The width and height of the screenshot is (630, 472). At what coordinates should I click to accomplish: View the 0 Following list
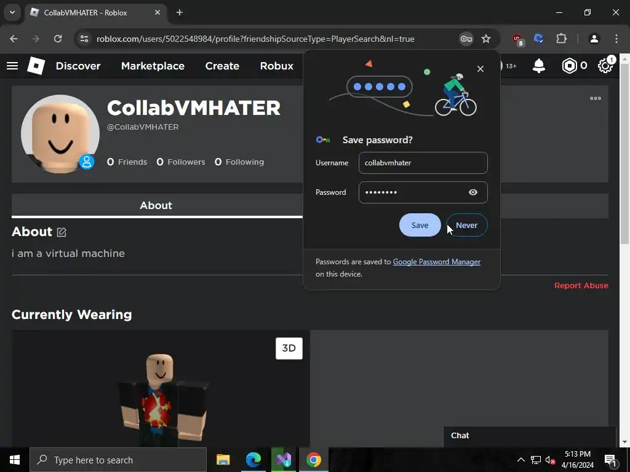[x=239, y=162]
